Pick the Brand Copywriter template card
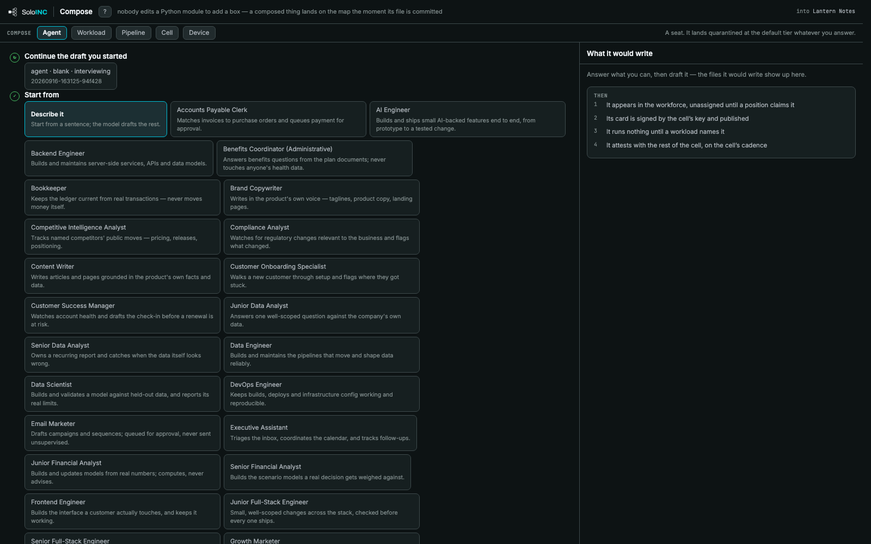This screenshot has width=871, height=544. [x=322, y=197]
